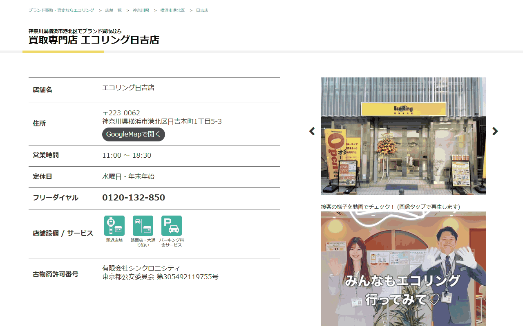This screenshot has height=326, width=523.
Task: Click the 住所 row label
Action: click(39, 123)
